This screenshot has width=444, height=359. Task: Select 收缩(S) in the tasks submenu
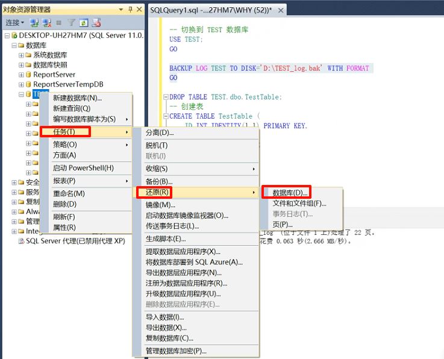[x=157, y=169]
